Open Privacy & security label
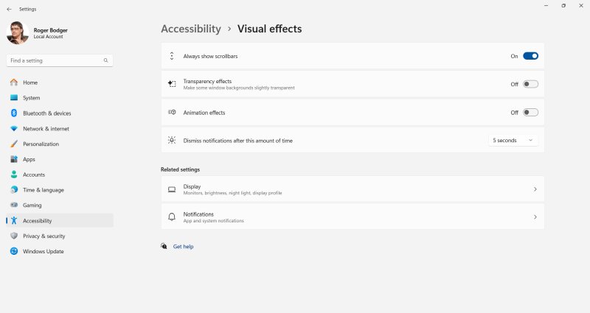 click(44, 236)
